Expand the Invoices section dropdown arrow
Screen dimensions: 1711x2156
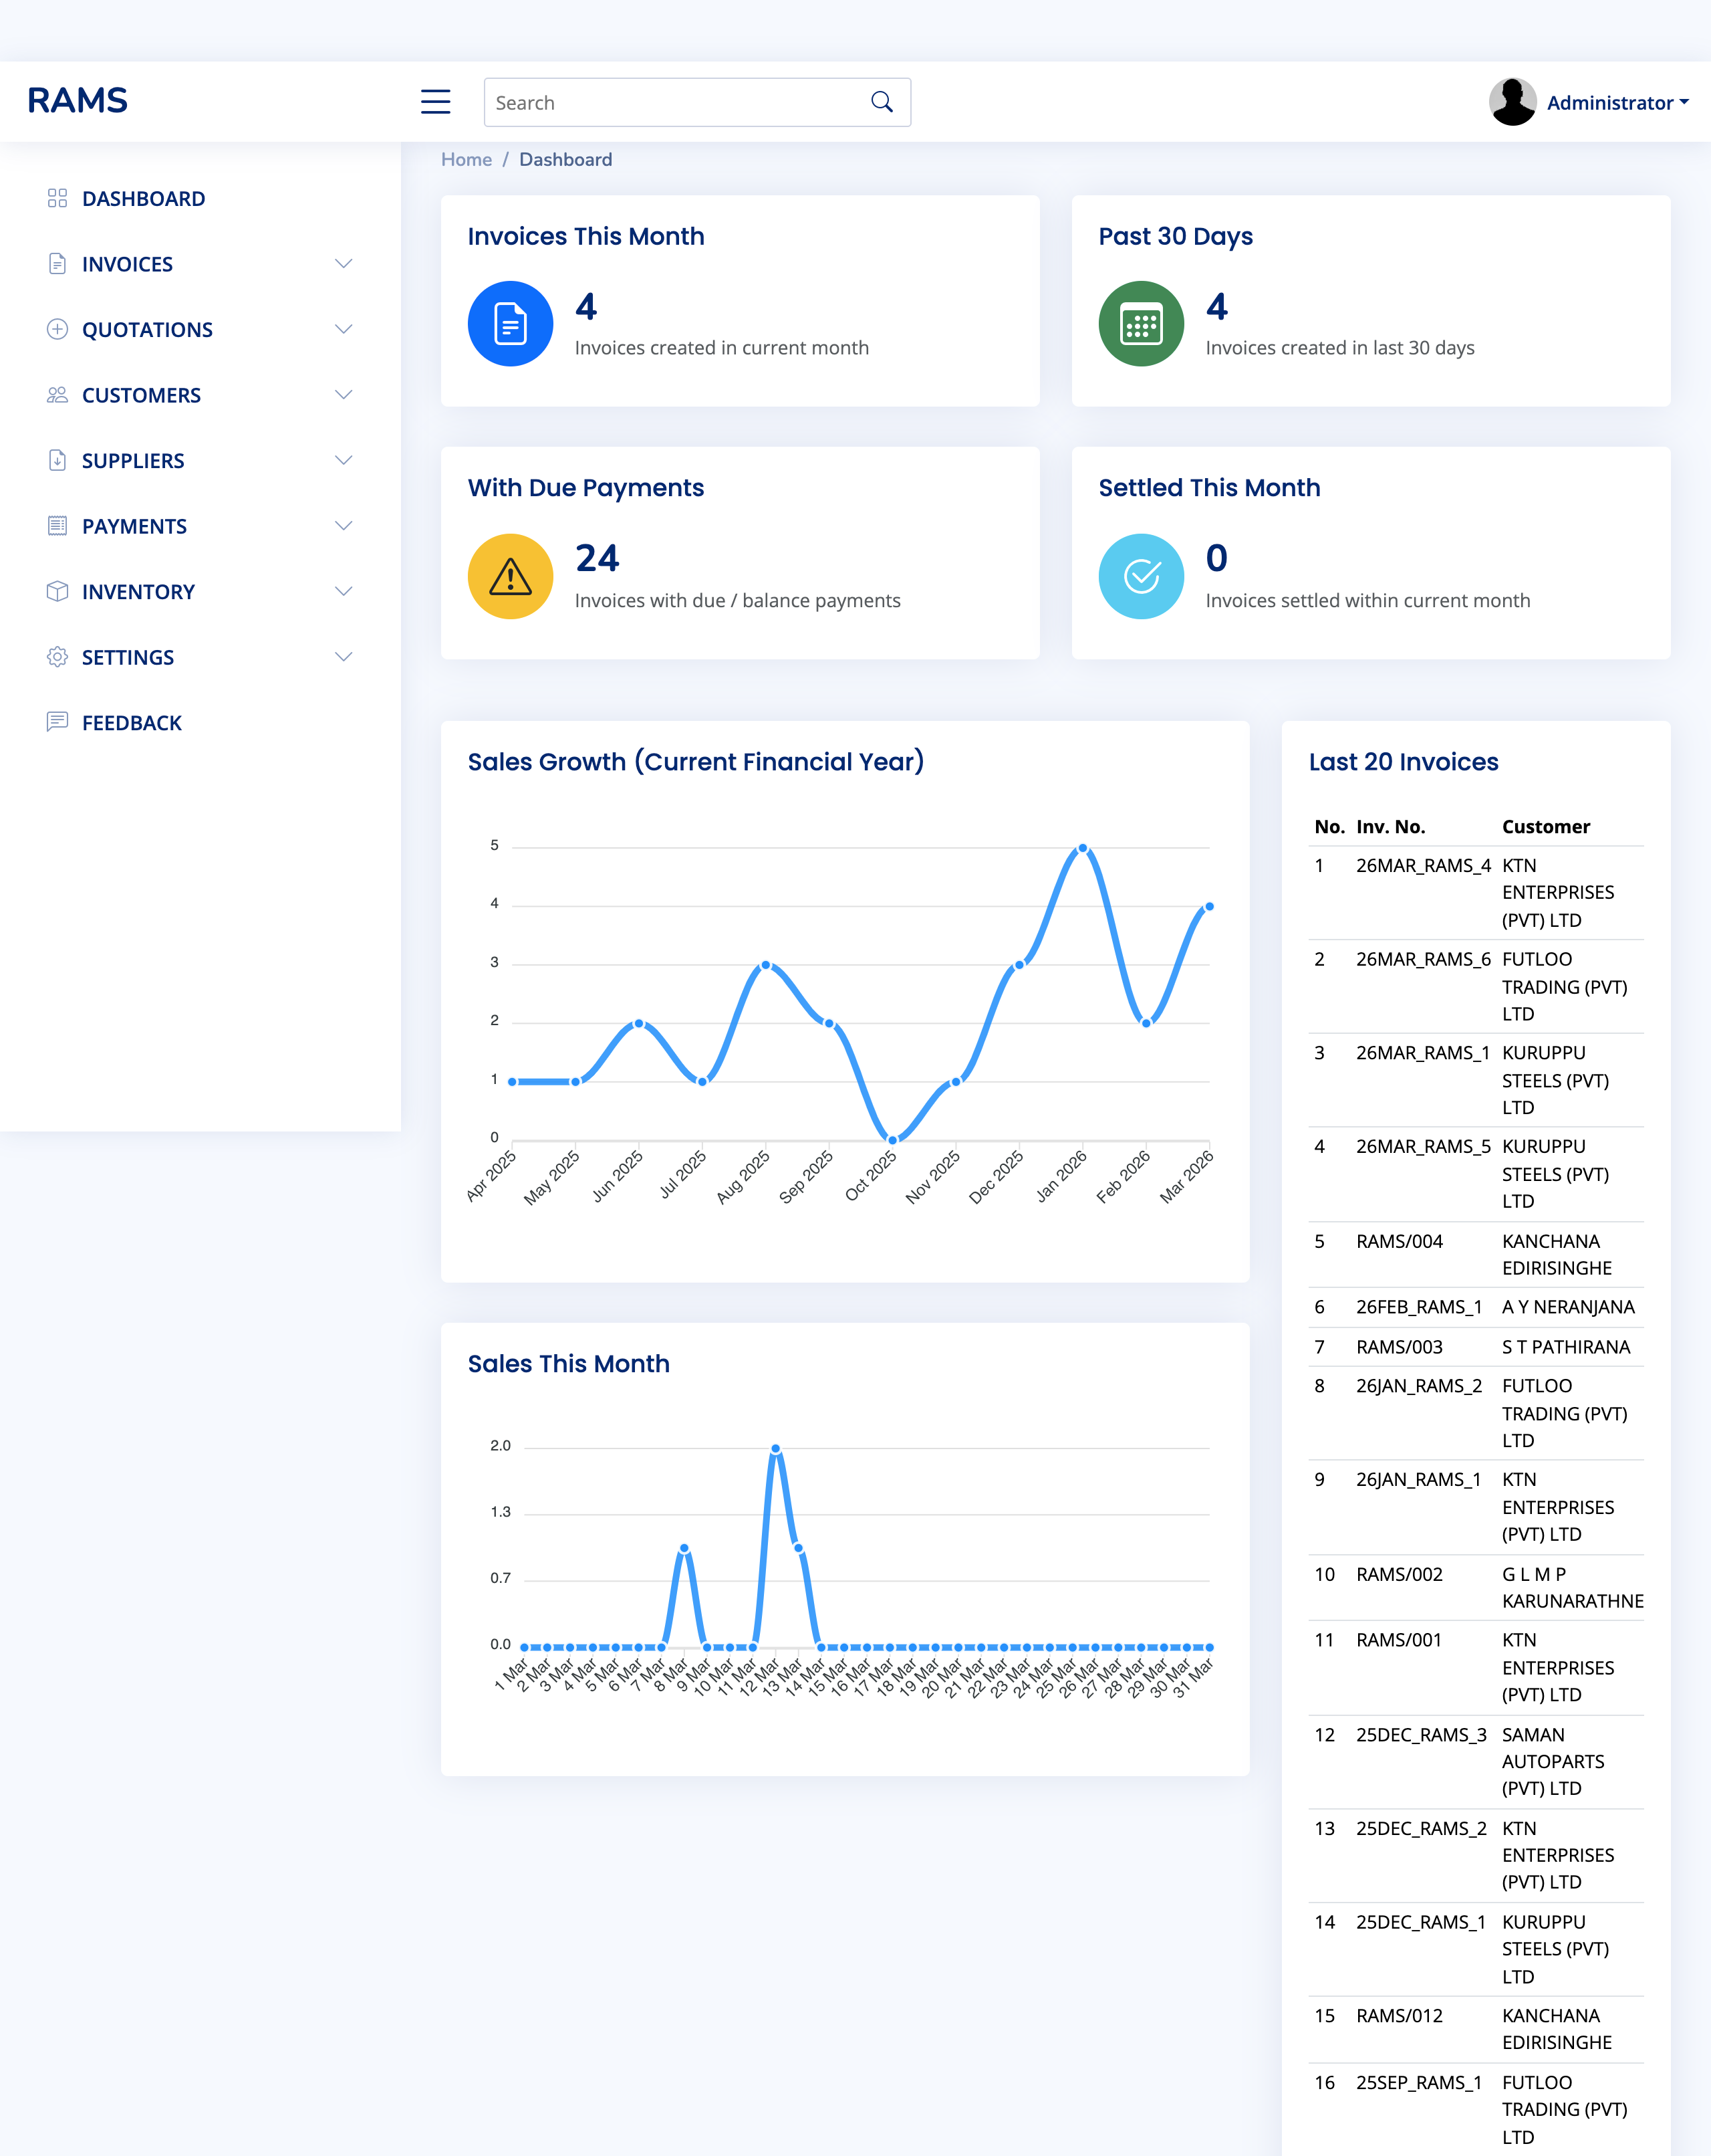(x=344, y=263)
